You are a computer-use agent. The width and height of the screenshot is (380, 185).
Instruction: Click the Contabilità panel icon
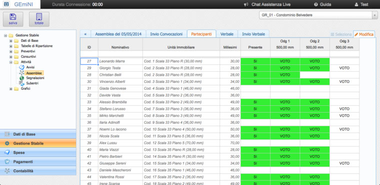(7, 171)
